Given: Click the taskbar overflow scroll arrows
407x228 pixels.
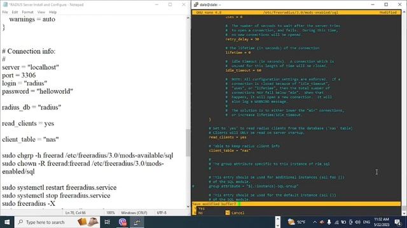Looking at the screenshot, I should [277, 222].
